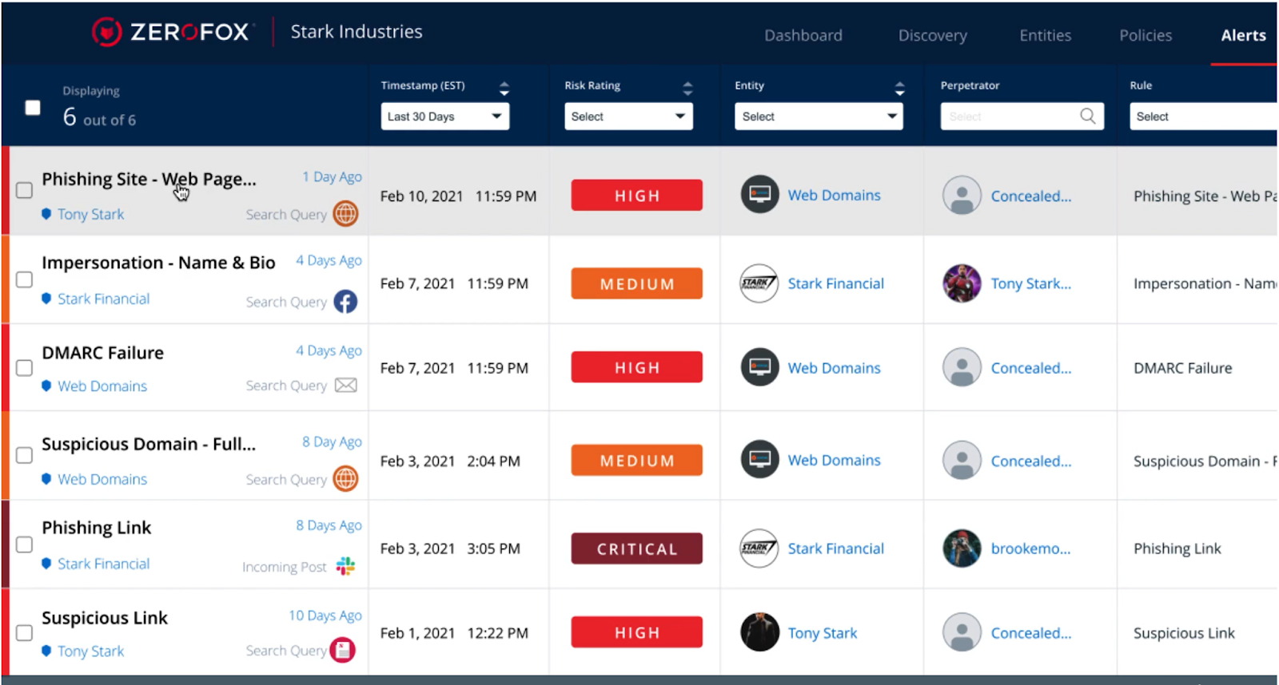Screen dimensions: 1279x685
Task: Click the Stark Industries organization name
Action: 357,32
